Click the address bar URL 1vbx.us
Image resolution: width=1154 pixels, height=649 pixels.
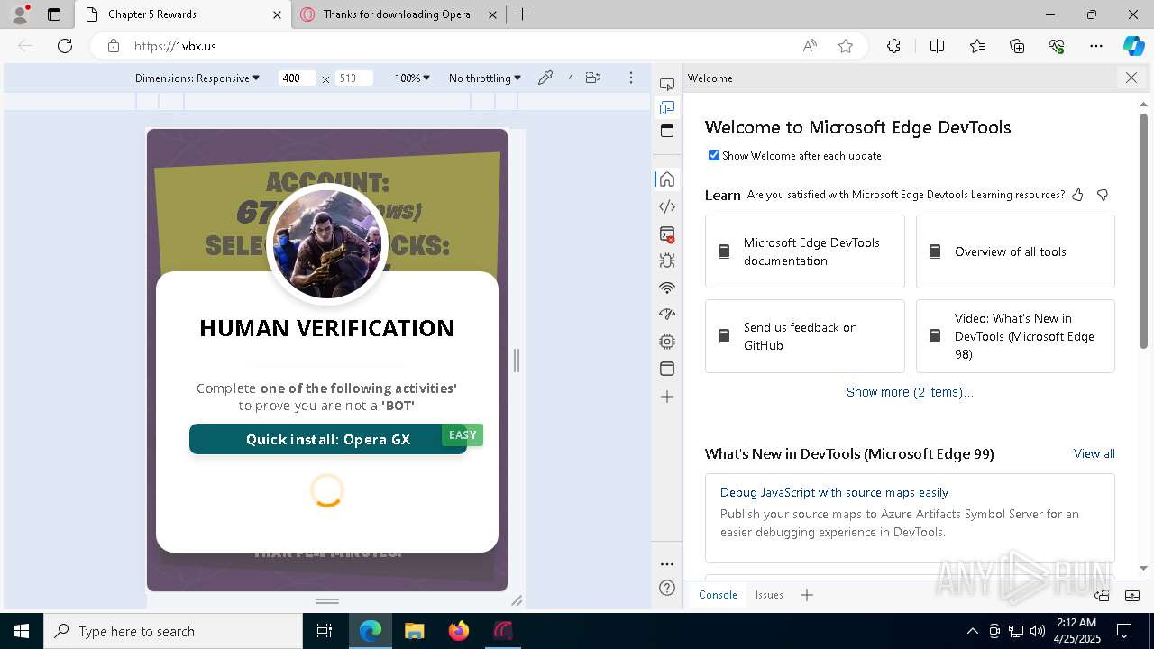click(175, 46)
